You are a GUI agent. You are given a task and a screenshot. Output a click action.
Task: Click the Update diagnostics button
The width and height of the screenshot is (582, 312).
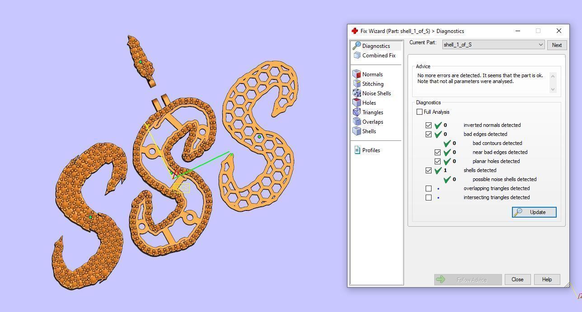click(x=534, y=212)
